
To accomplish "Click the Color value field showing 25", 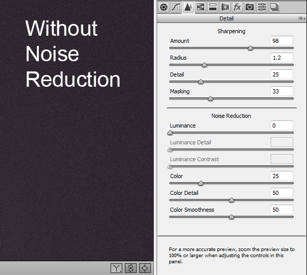I will [x=282, y=176].
